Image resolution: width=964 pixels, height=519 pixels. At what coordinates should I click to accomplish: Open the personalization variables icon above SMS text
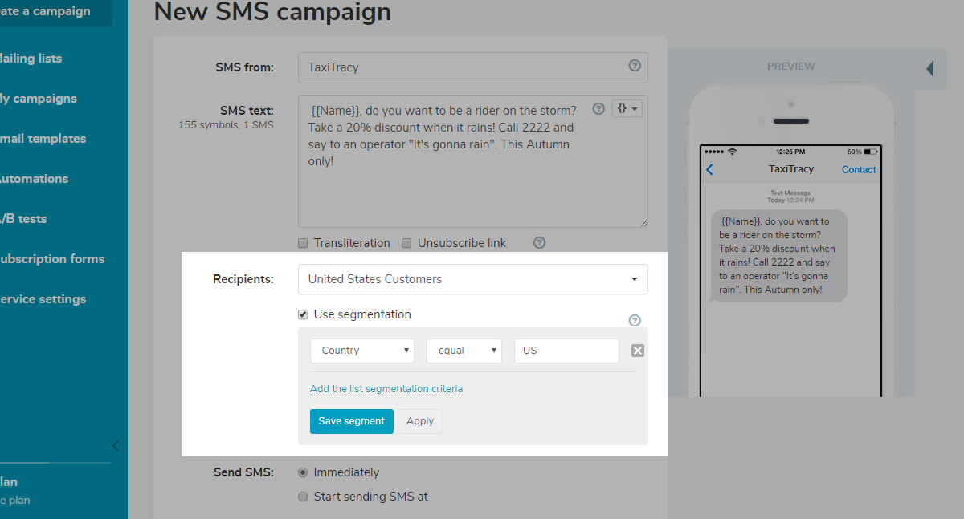(x=627, y=107)
